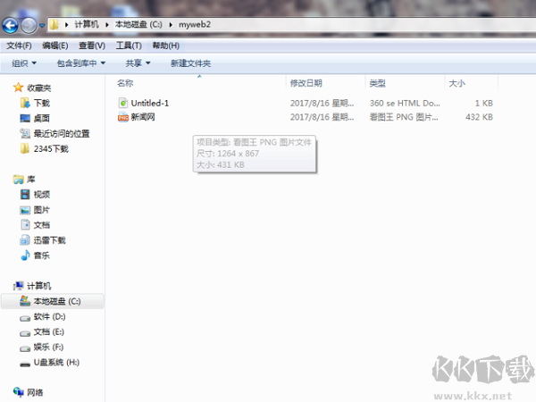The height and width of the screenshot is (402, 536).
Task: Click the 432 KB size cell
Action: (x=479, y=117)
